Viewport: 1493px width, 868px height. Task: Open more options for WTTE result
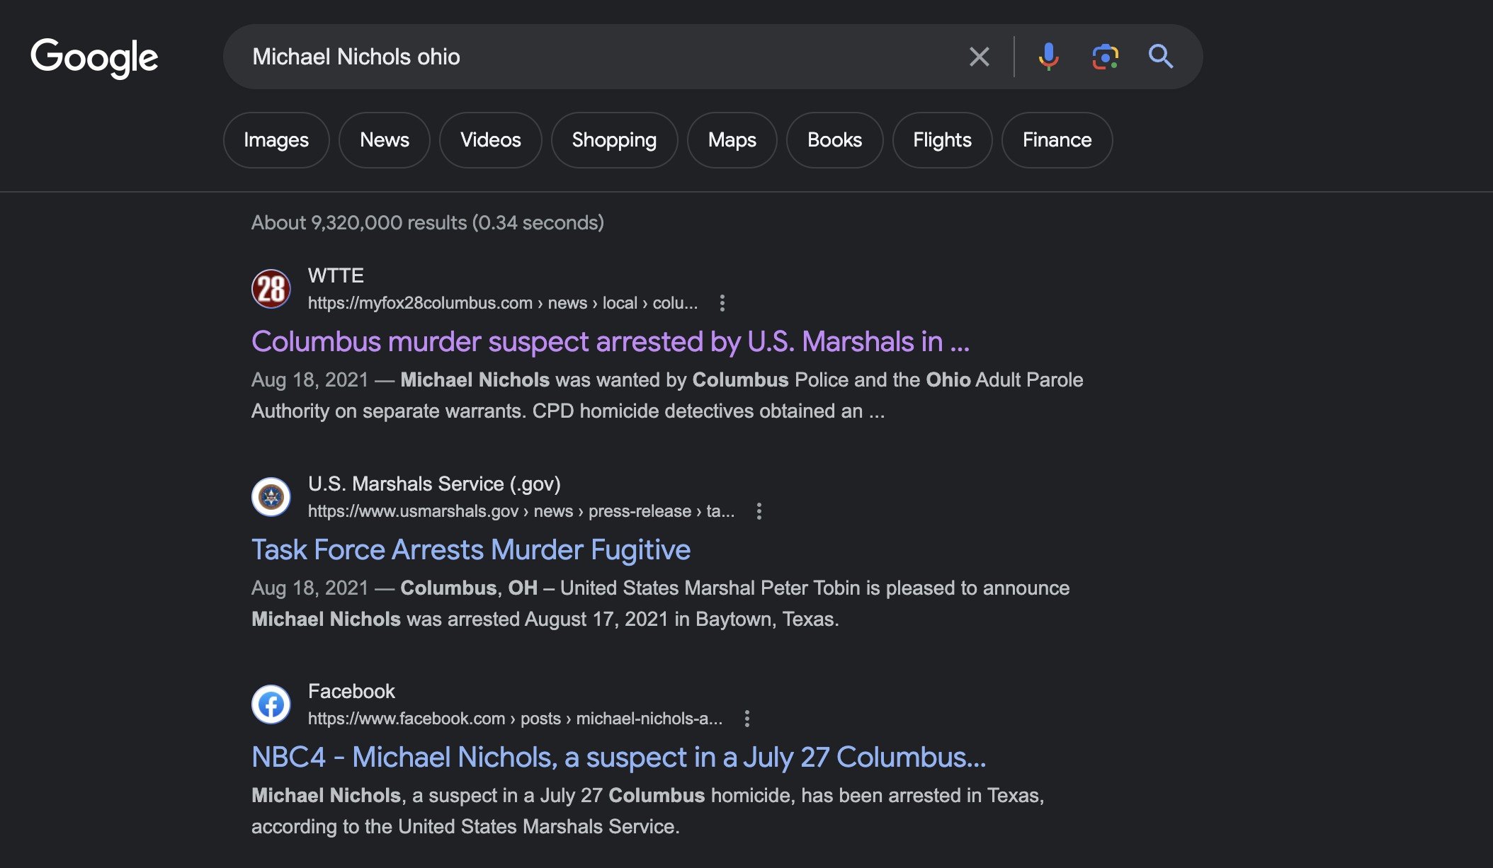click(722, 303)
